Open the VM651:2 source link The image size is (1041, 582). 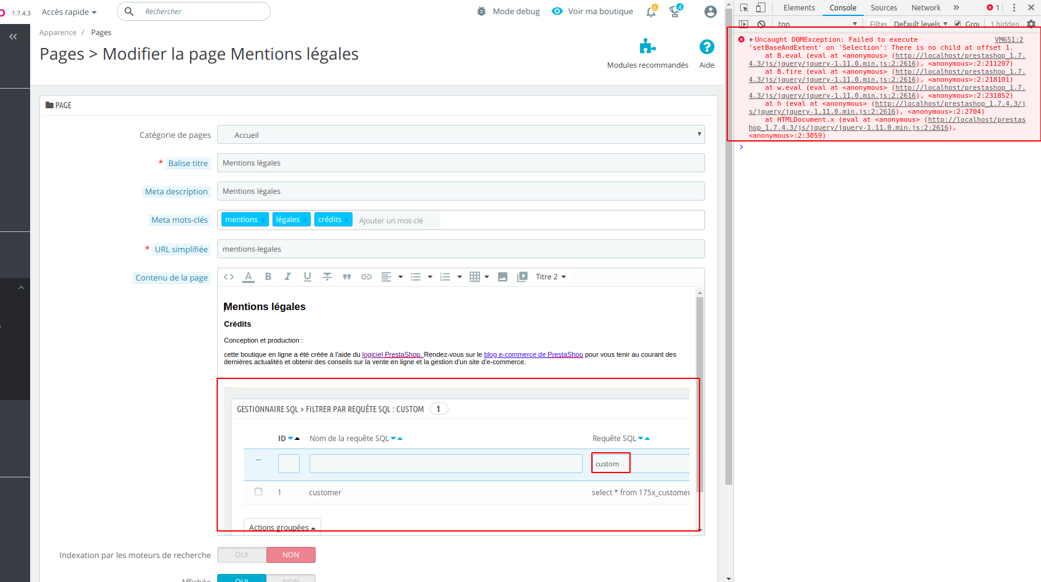(x=1009, y=39)
